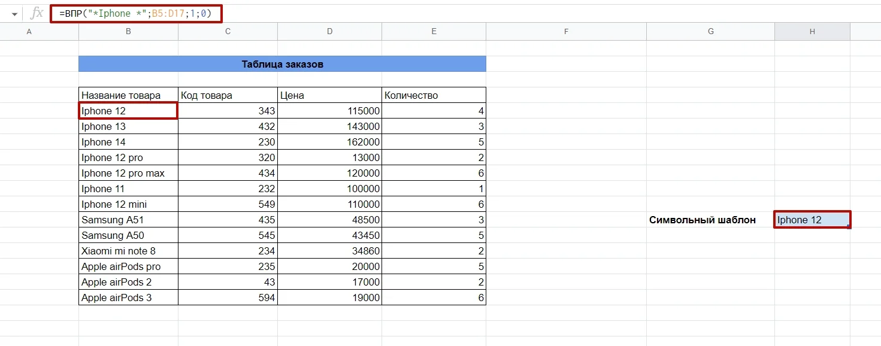Select price cell 48500

329,220
